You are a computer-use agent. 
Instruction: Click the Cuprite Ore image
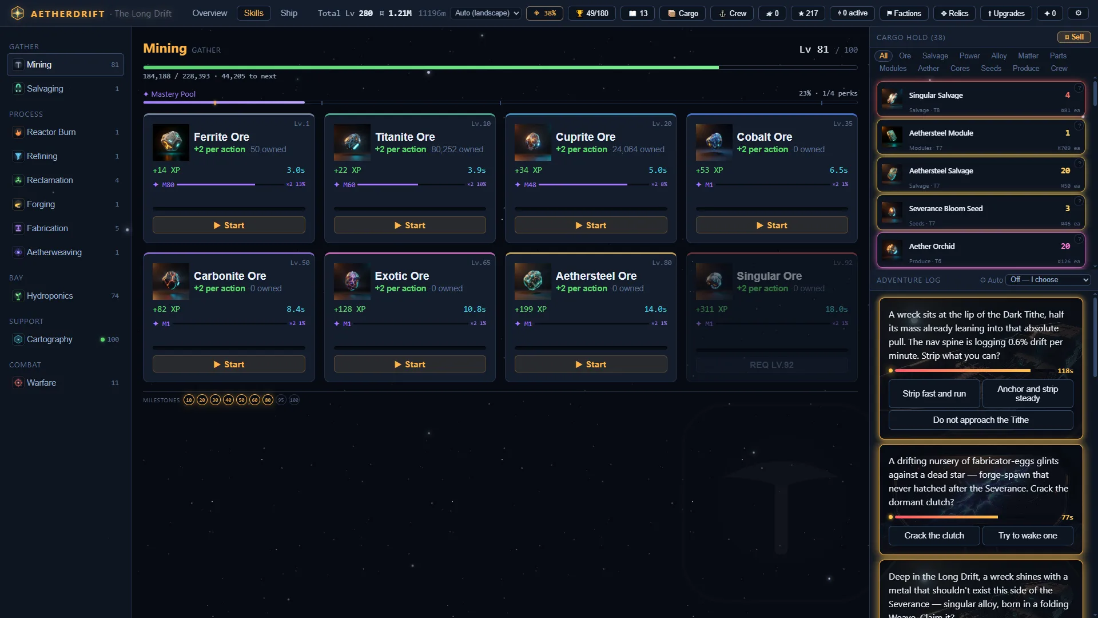533,142
